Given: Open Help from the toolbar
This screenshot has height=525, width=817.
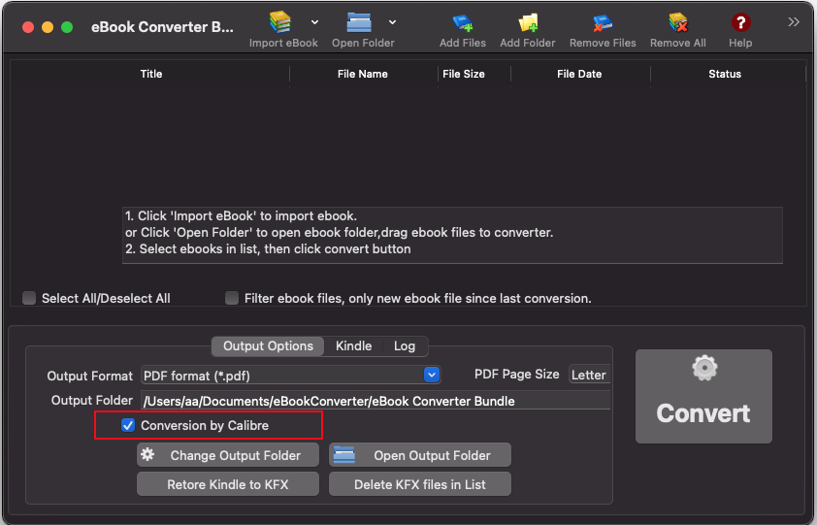Looking at the screenshot, I should pos(740,23).
